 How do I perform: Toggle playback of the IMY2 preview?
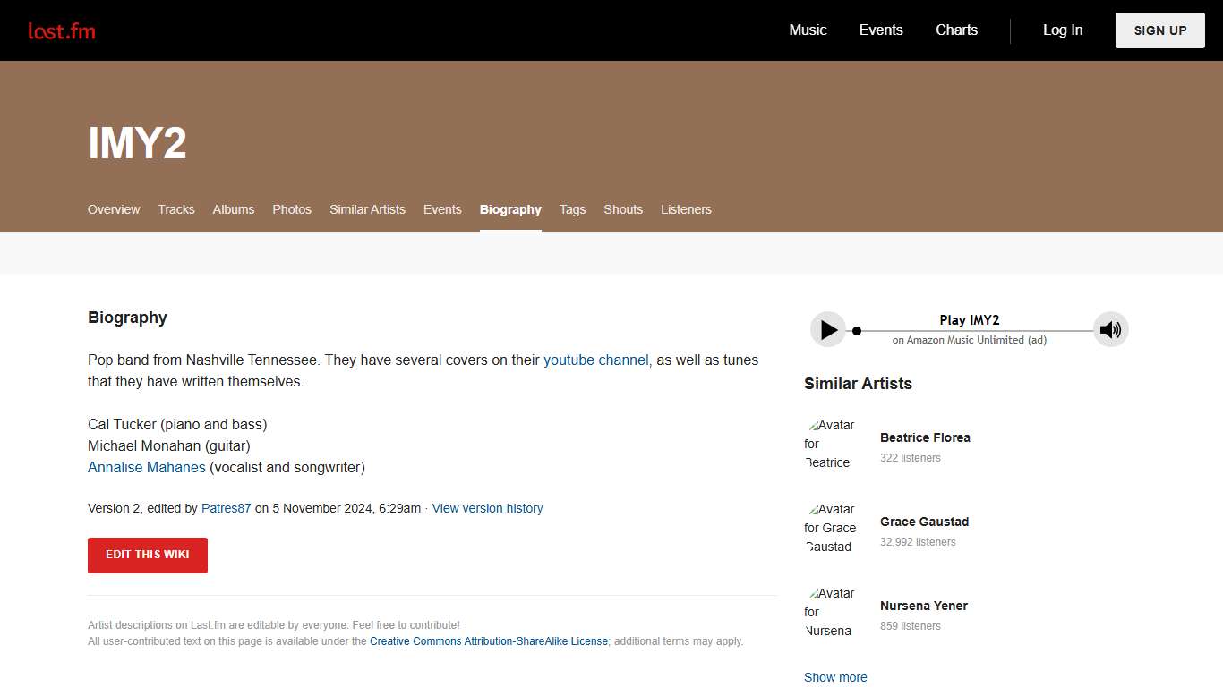pyautogui.click(x=827, y=329)
